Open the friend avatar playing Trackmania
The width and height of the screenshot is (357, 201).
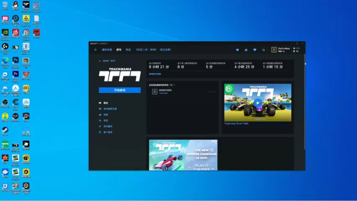pyautogui.click(x=154, y=92)
